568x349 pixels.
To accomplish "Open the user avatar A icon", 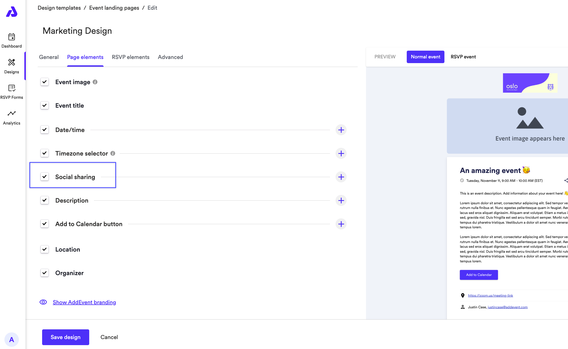I will coord(12,340).
